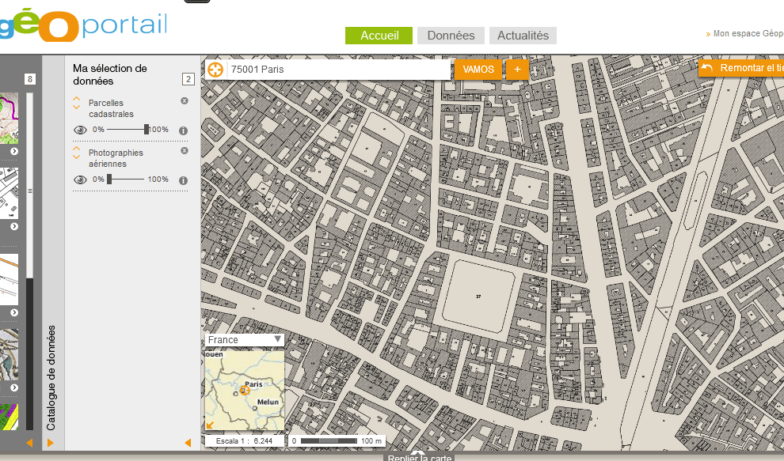The image size is (784, 461).
Task: Open the Mon espace Géoportail link
Action: coord(748,33)
